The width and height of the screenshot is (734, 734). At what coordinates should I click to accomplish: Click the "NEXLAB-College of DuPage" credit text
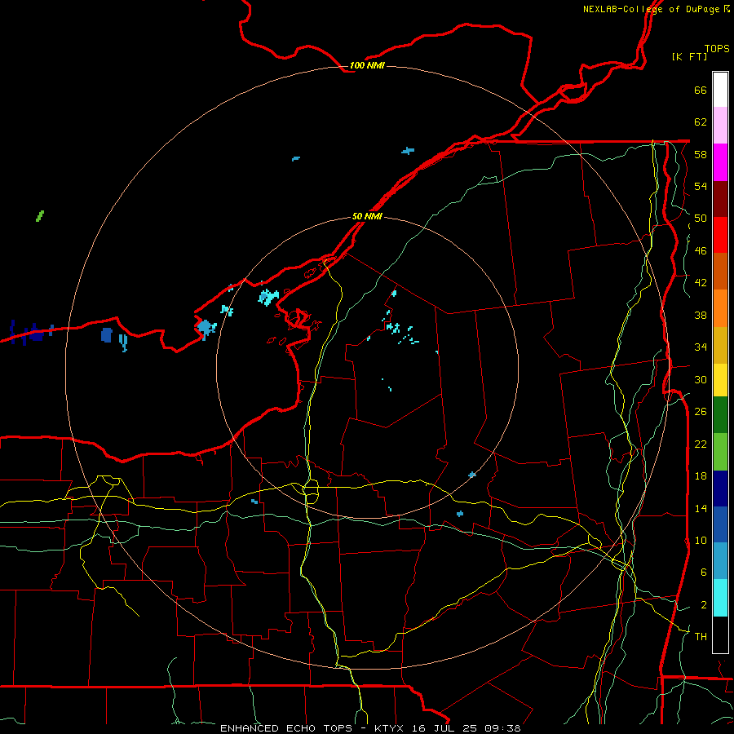click(x=652, y=9)
